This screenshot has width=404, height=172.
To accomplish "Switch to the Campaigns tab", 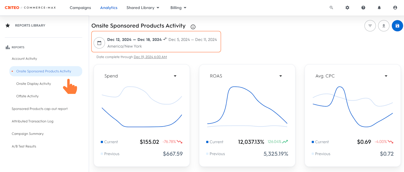I will 80,8.
